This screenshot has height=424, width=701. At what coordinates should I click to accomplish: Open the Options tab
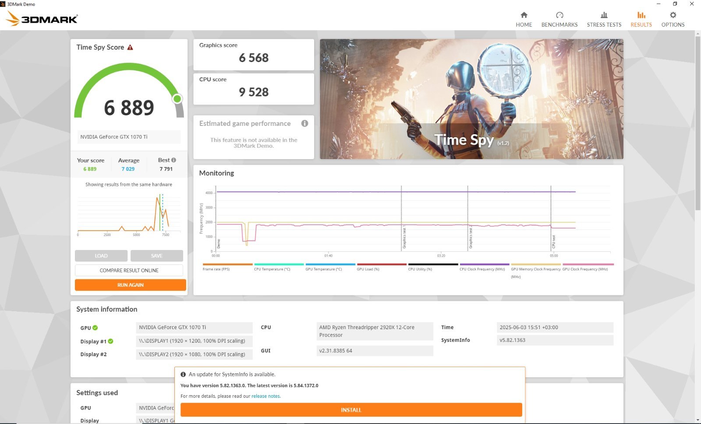point(673,20)
